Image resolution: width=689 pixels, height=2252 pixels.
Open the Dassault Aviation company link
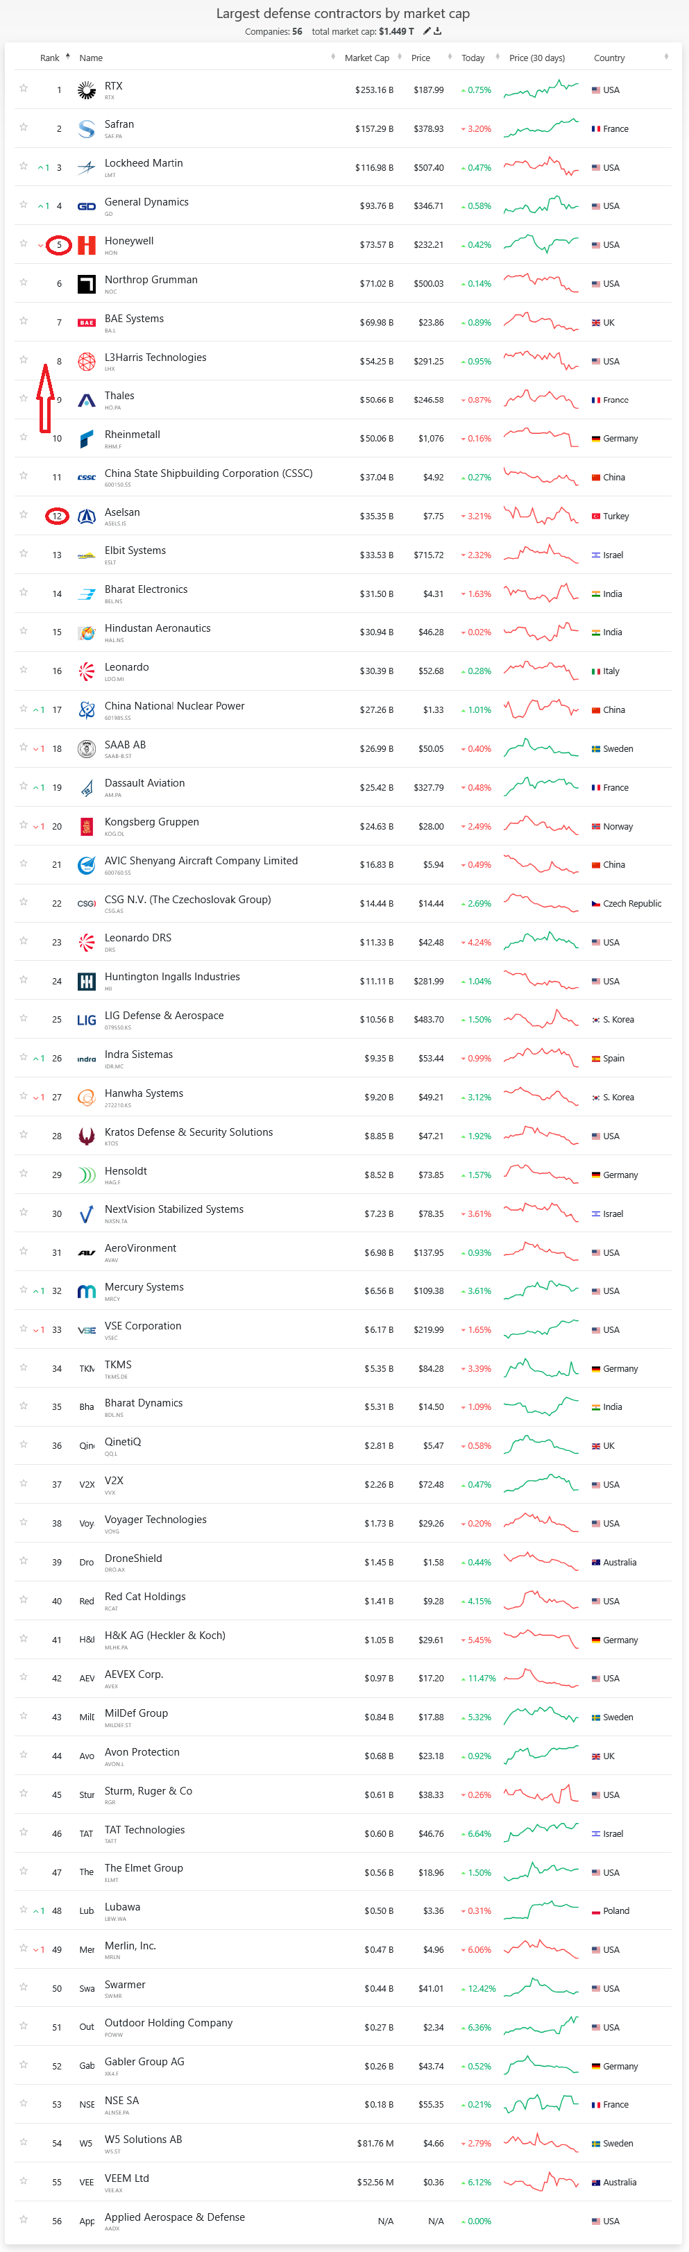tap(145, 783)
